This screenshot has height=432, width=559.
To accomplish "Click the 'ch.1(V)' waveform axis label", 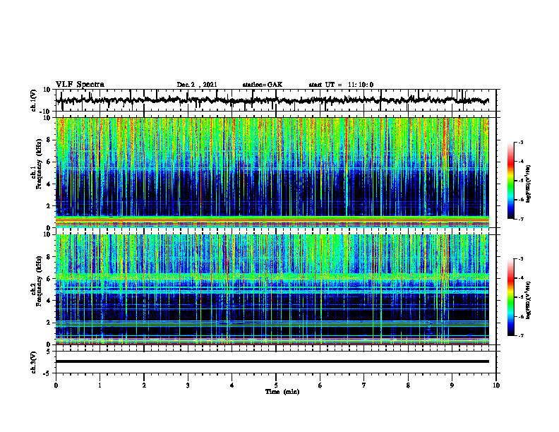I will coord(33,100).
